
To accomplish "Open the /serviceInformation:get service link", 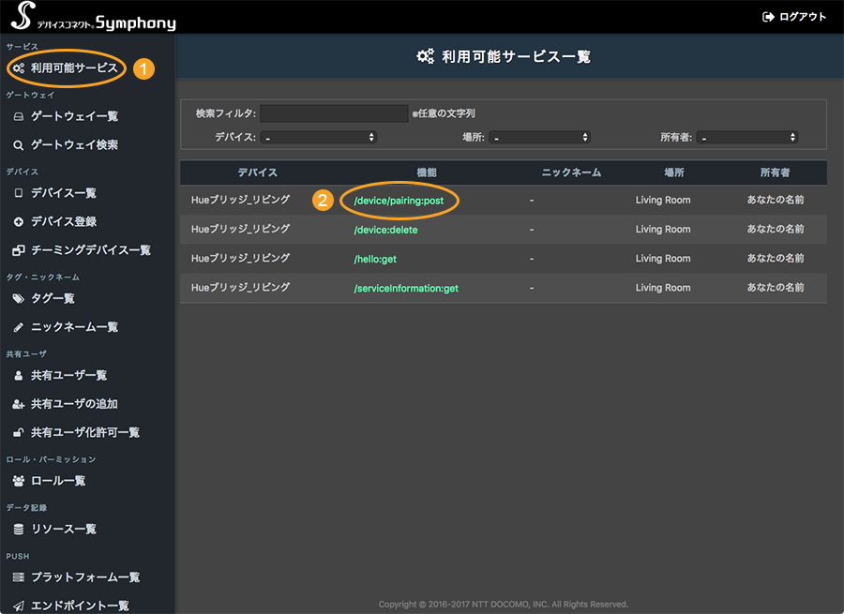I will 406,289.
